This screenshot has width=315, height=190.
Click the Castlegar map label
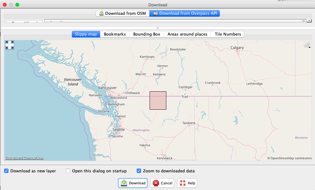tap(186, 87)
